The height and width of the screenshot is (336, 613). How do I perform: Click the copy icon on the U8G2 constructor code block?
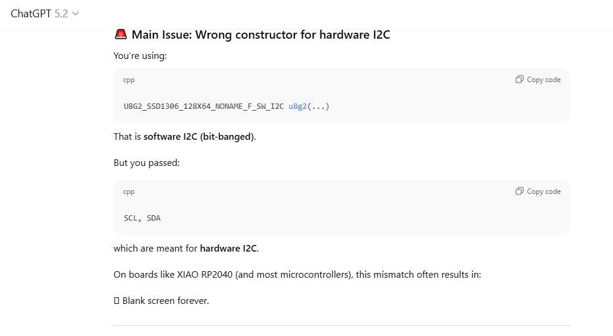click(x=520, y=79)
